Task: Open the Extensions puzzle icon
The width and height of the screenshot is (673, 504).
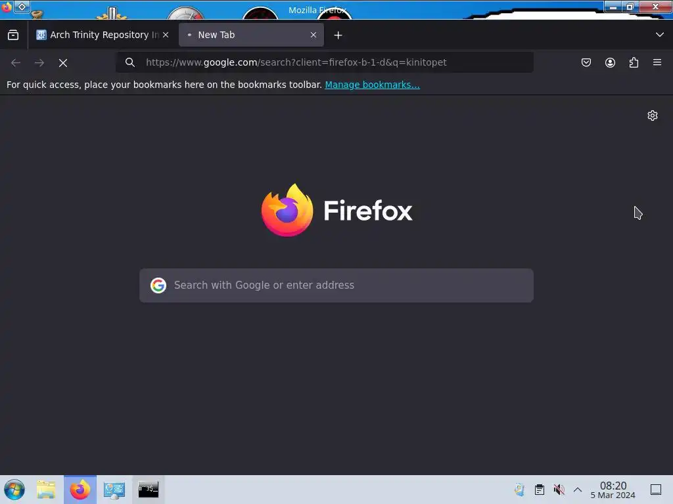Action: (634, 62)
